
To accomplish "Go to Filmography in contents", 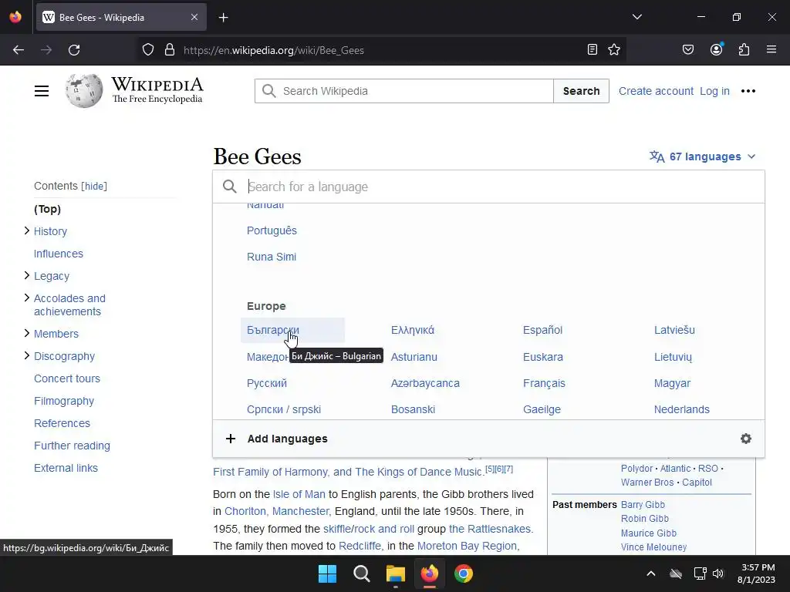I will point(64,401).
